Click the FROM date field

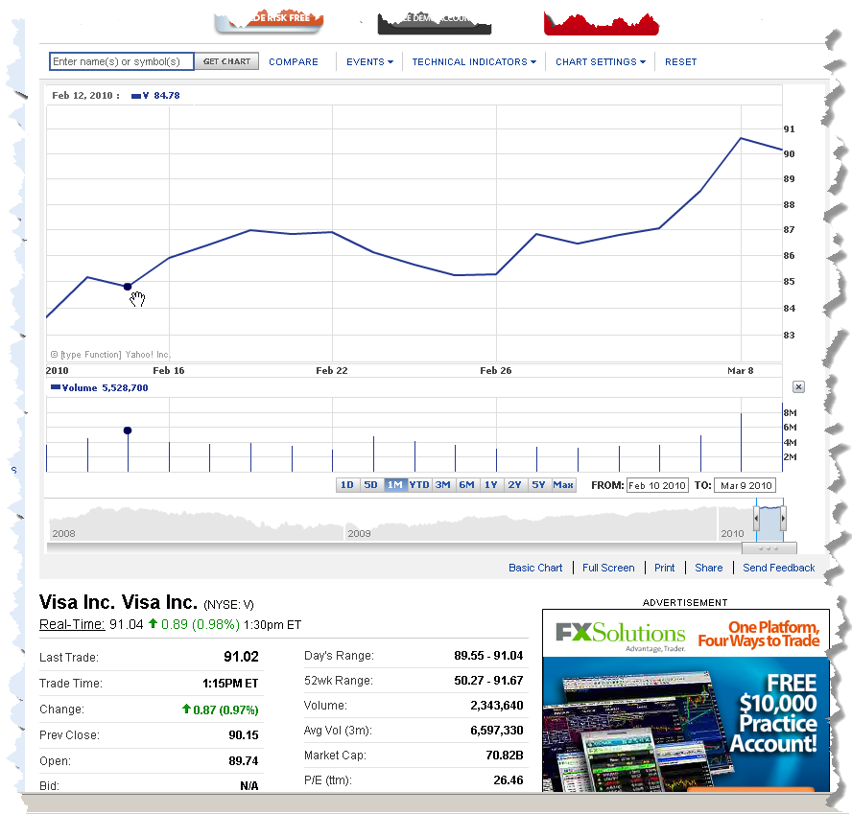pyautogui.click(x=657, y=485)
